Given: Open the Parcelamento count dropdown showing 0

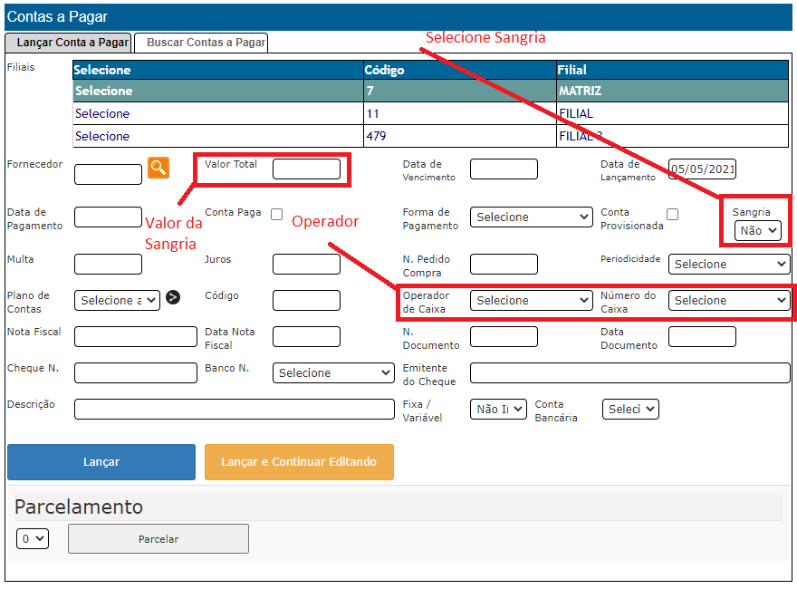Looking at the screenshot, I should (33, 538).
